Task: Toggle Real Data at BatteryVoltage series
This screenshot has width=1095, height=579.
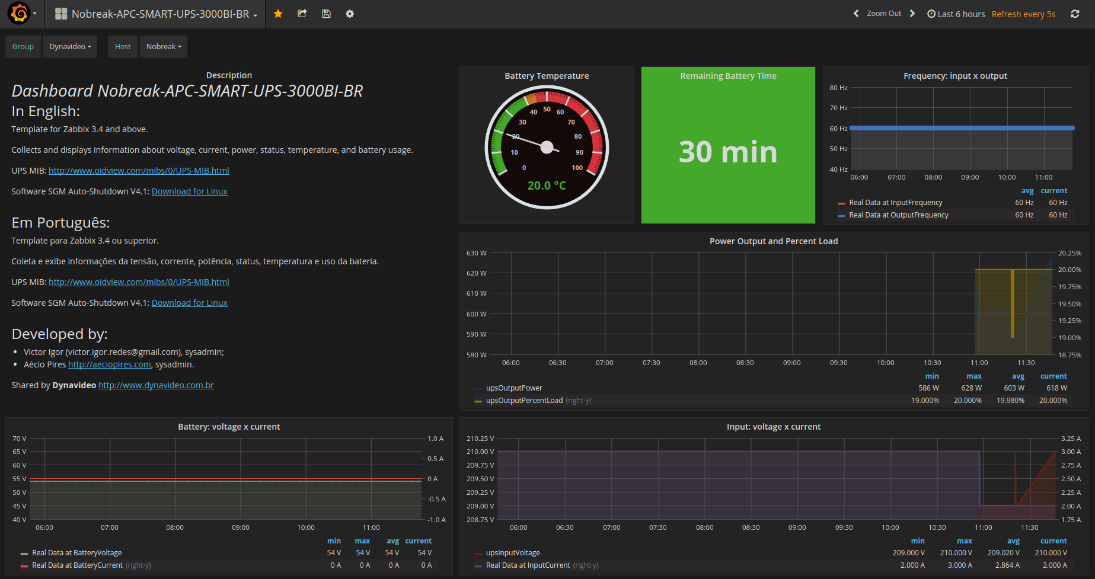Action: coord(76,553)
